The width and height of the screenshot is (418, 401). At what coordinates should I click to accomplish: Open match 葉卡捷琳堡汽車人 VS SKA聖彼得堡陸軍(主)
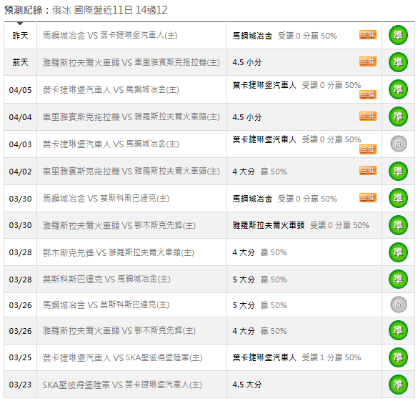[123, 357]
